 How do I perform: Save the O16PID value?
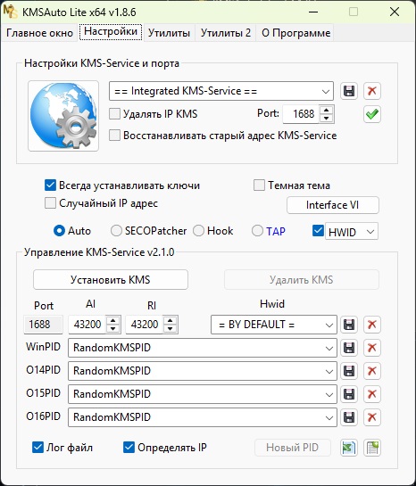coord(349,417)
